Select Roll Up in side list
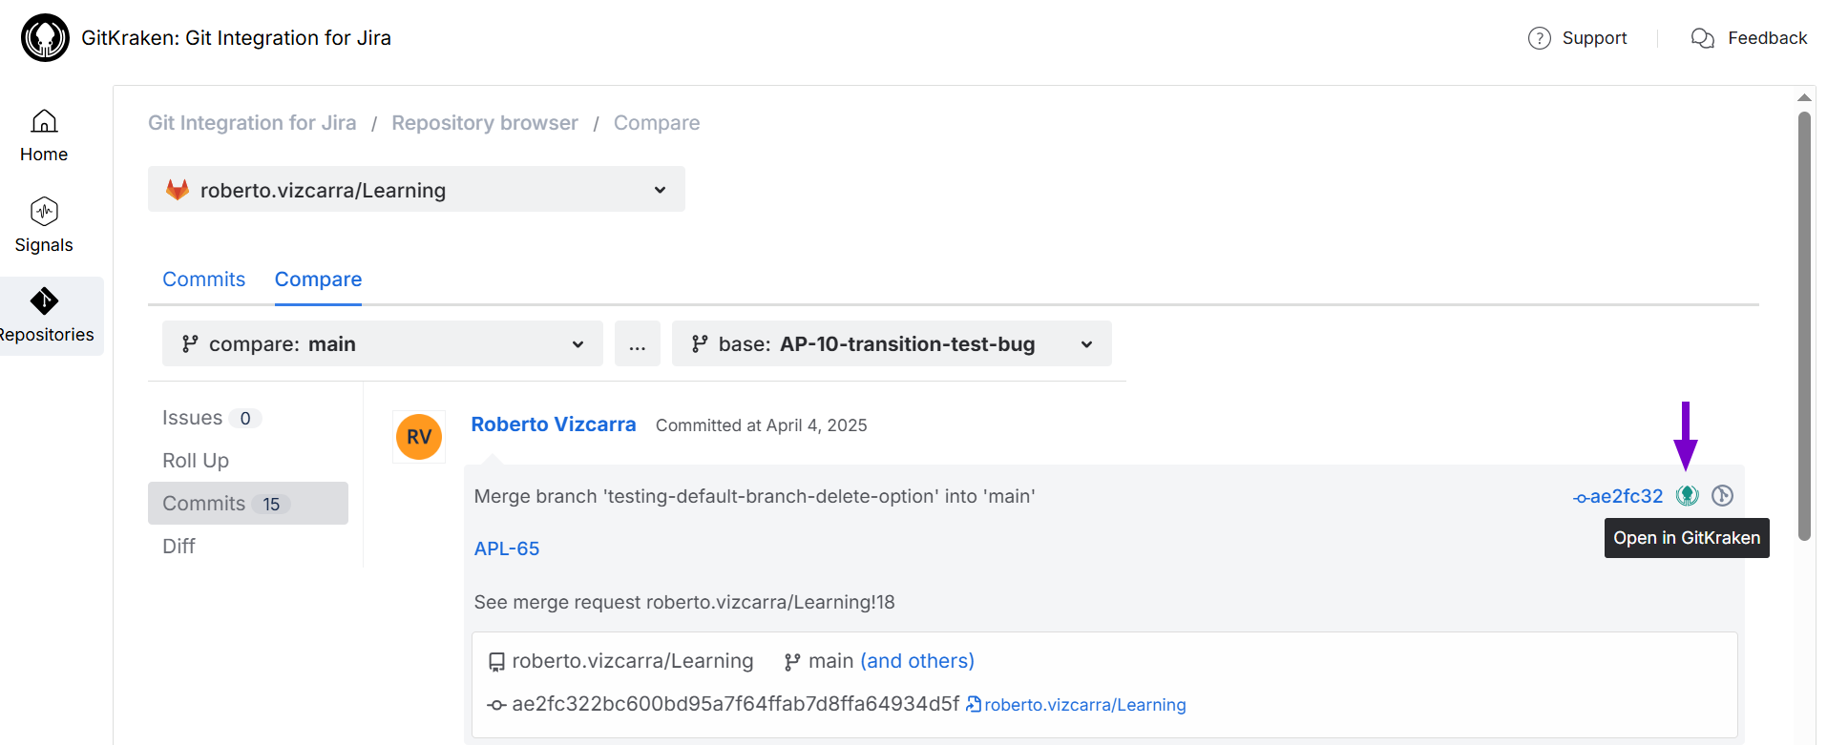 click(196, 461)
